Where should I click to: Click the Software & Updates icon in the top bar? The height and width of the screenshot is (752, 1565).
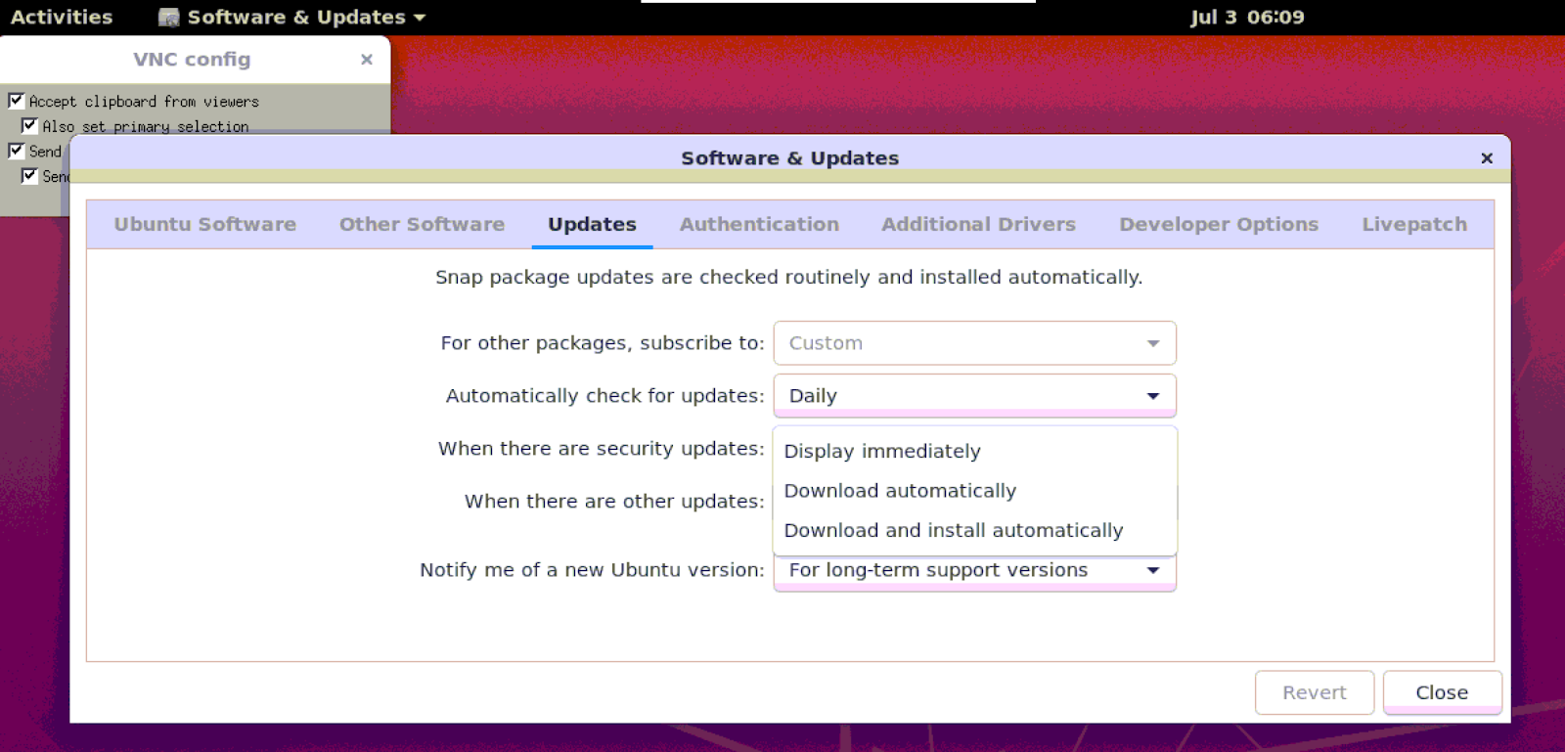(169, 18)
